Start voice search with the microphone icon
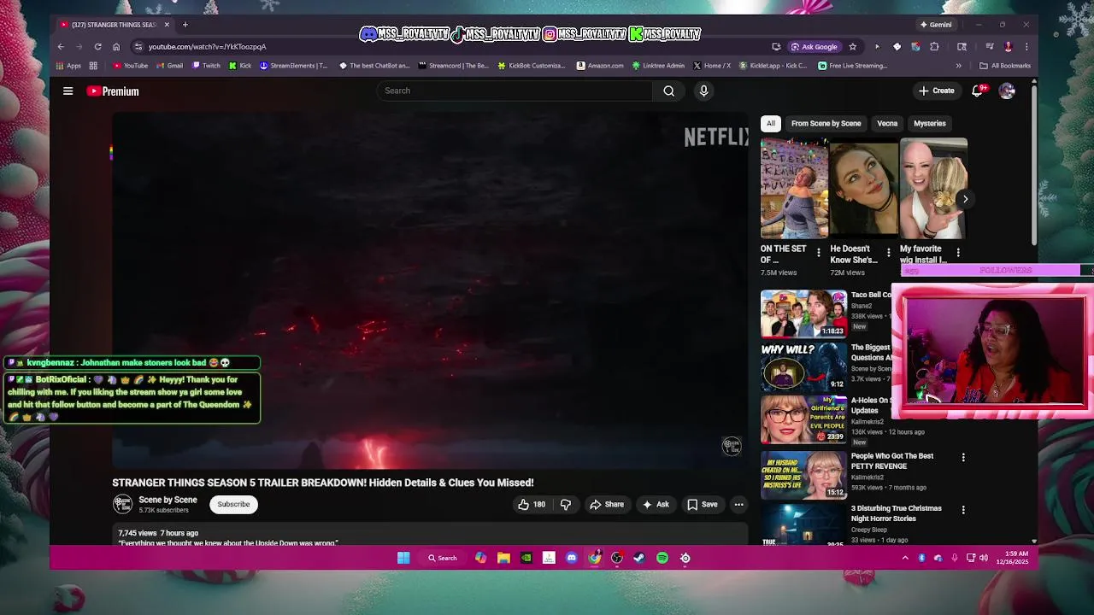This screenshot has width=1094, height=615. pos(703,91)
